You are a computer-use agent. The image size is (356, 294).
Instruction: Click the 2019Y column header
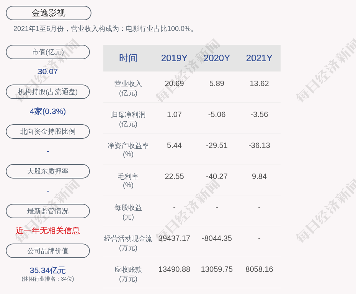pos(174,58)
